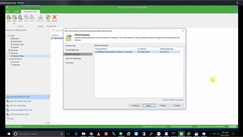This screenshot has height=137, width=243.
Task: Show hidden system tray icons
Action: point(211,134)
